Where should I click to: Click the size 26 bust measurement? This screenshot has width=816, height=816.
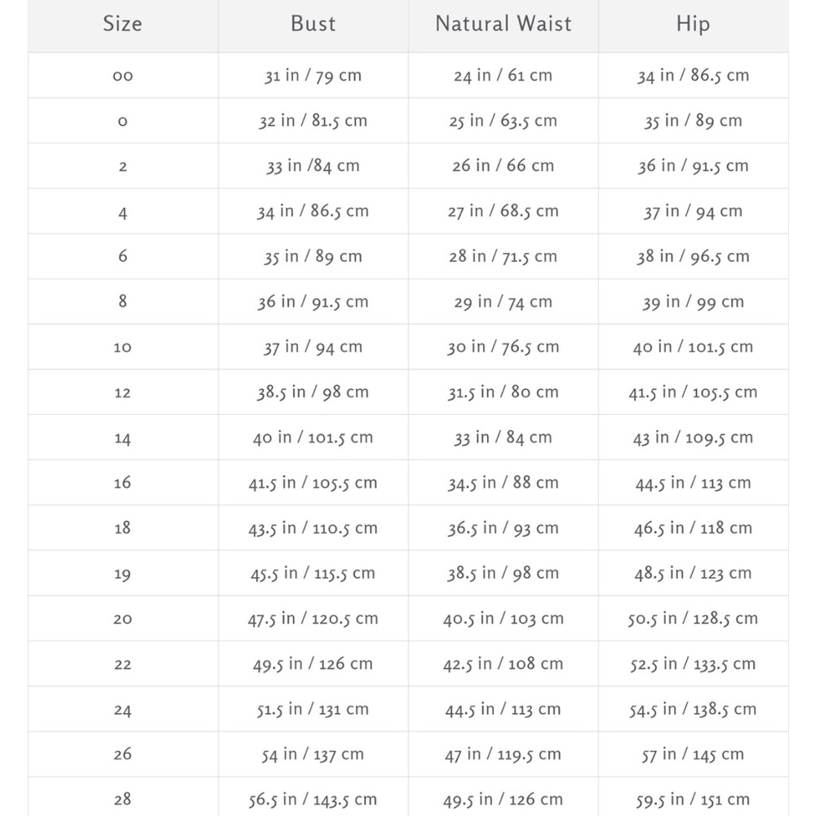[x=313, y=755]
